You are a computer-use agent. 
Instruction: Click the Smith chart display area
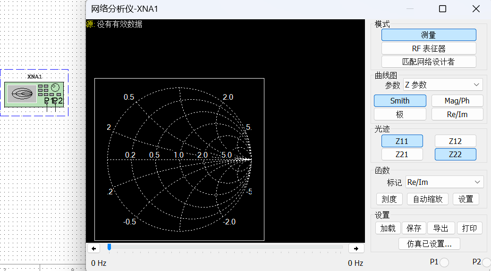(179, 159)
